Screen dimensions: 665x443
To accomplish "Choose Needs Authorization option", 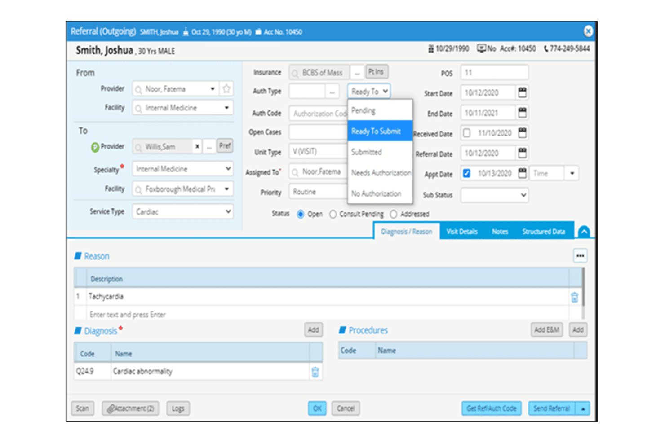I will (380, 173).
